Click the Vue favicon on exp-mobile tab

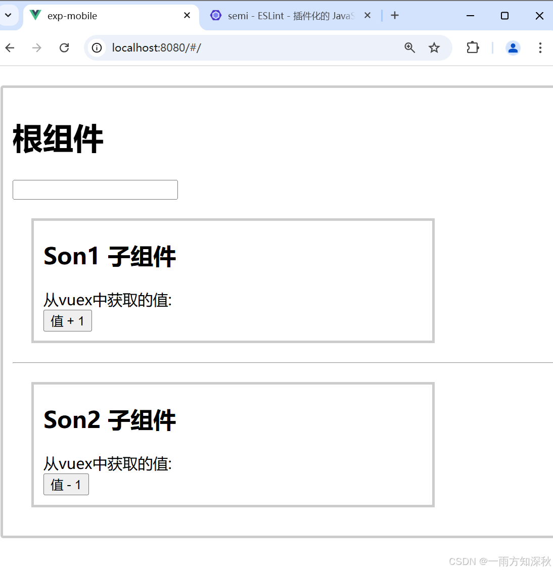(x=35, y=15)
